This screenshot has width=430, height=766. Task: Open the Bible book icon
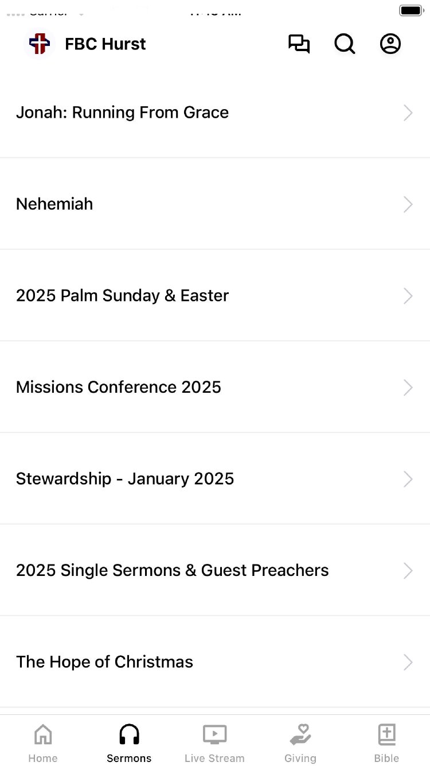point(387,734)
